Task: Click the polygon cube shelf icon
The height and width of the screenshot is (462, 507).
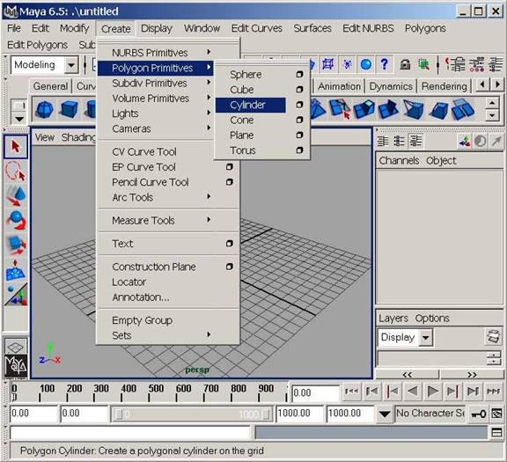Action: (69, 110)
